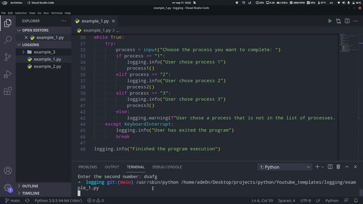The image size is (363, 204).
Task: Select language mode Python in status bar
Action: click(x=332, y=201)
